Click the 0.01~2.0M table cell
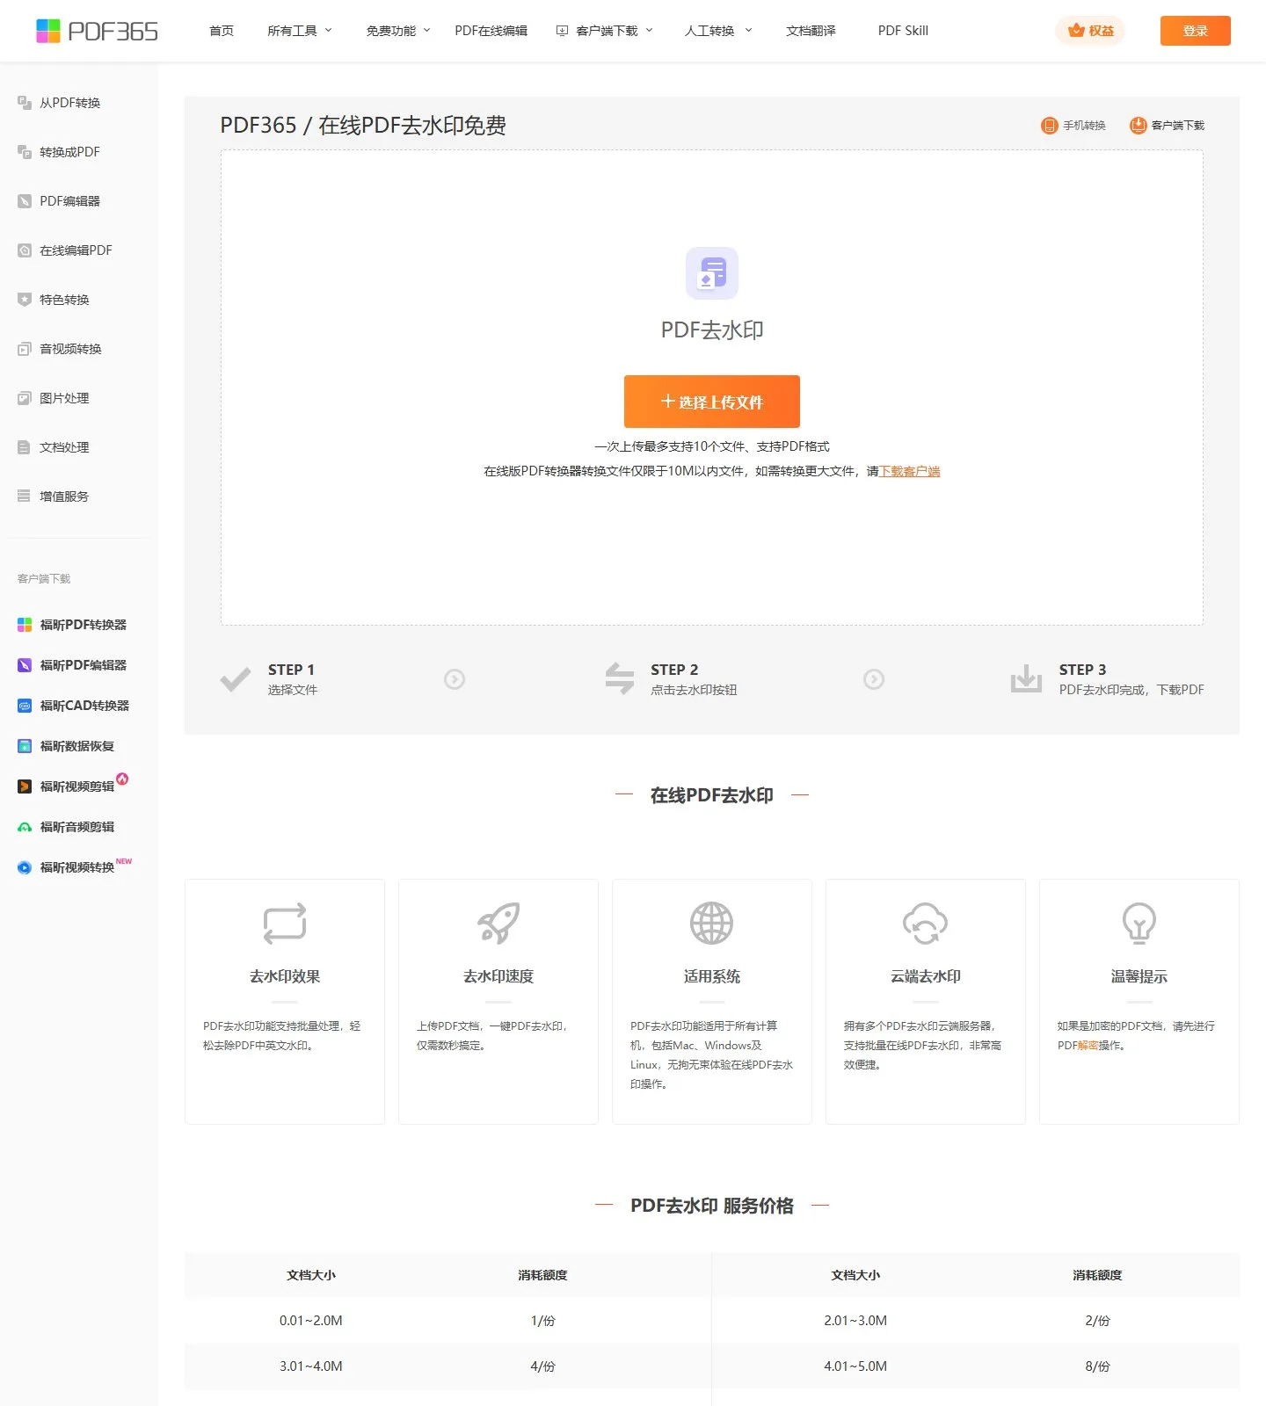1266x1406 pixels. coord(311,1321)
